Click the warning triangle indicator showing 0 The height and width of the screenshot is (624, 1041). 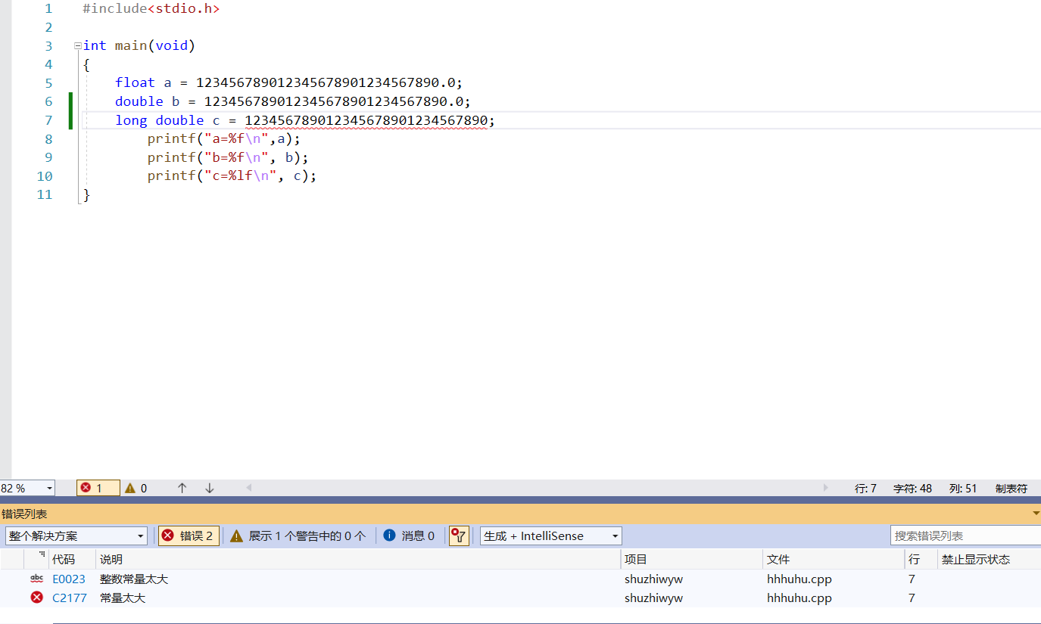click(136, 489)
